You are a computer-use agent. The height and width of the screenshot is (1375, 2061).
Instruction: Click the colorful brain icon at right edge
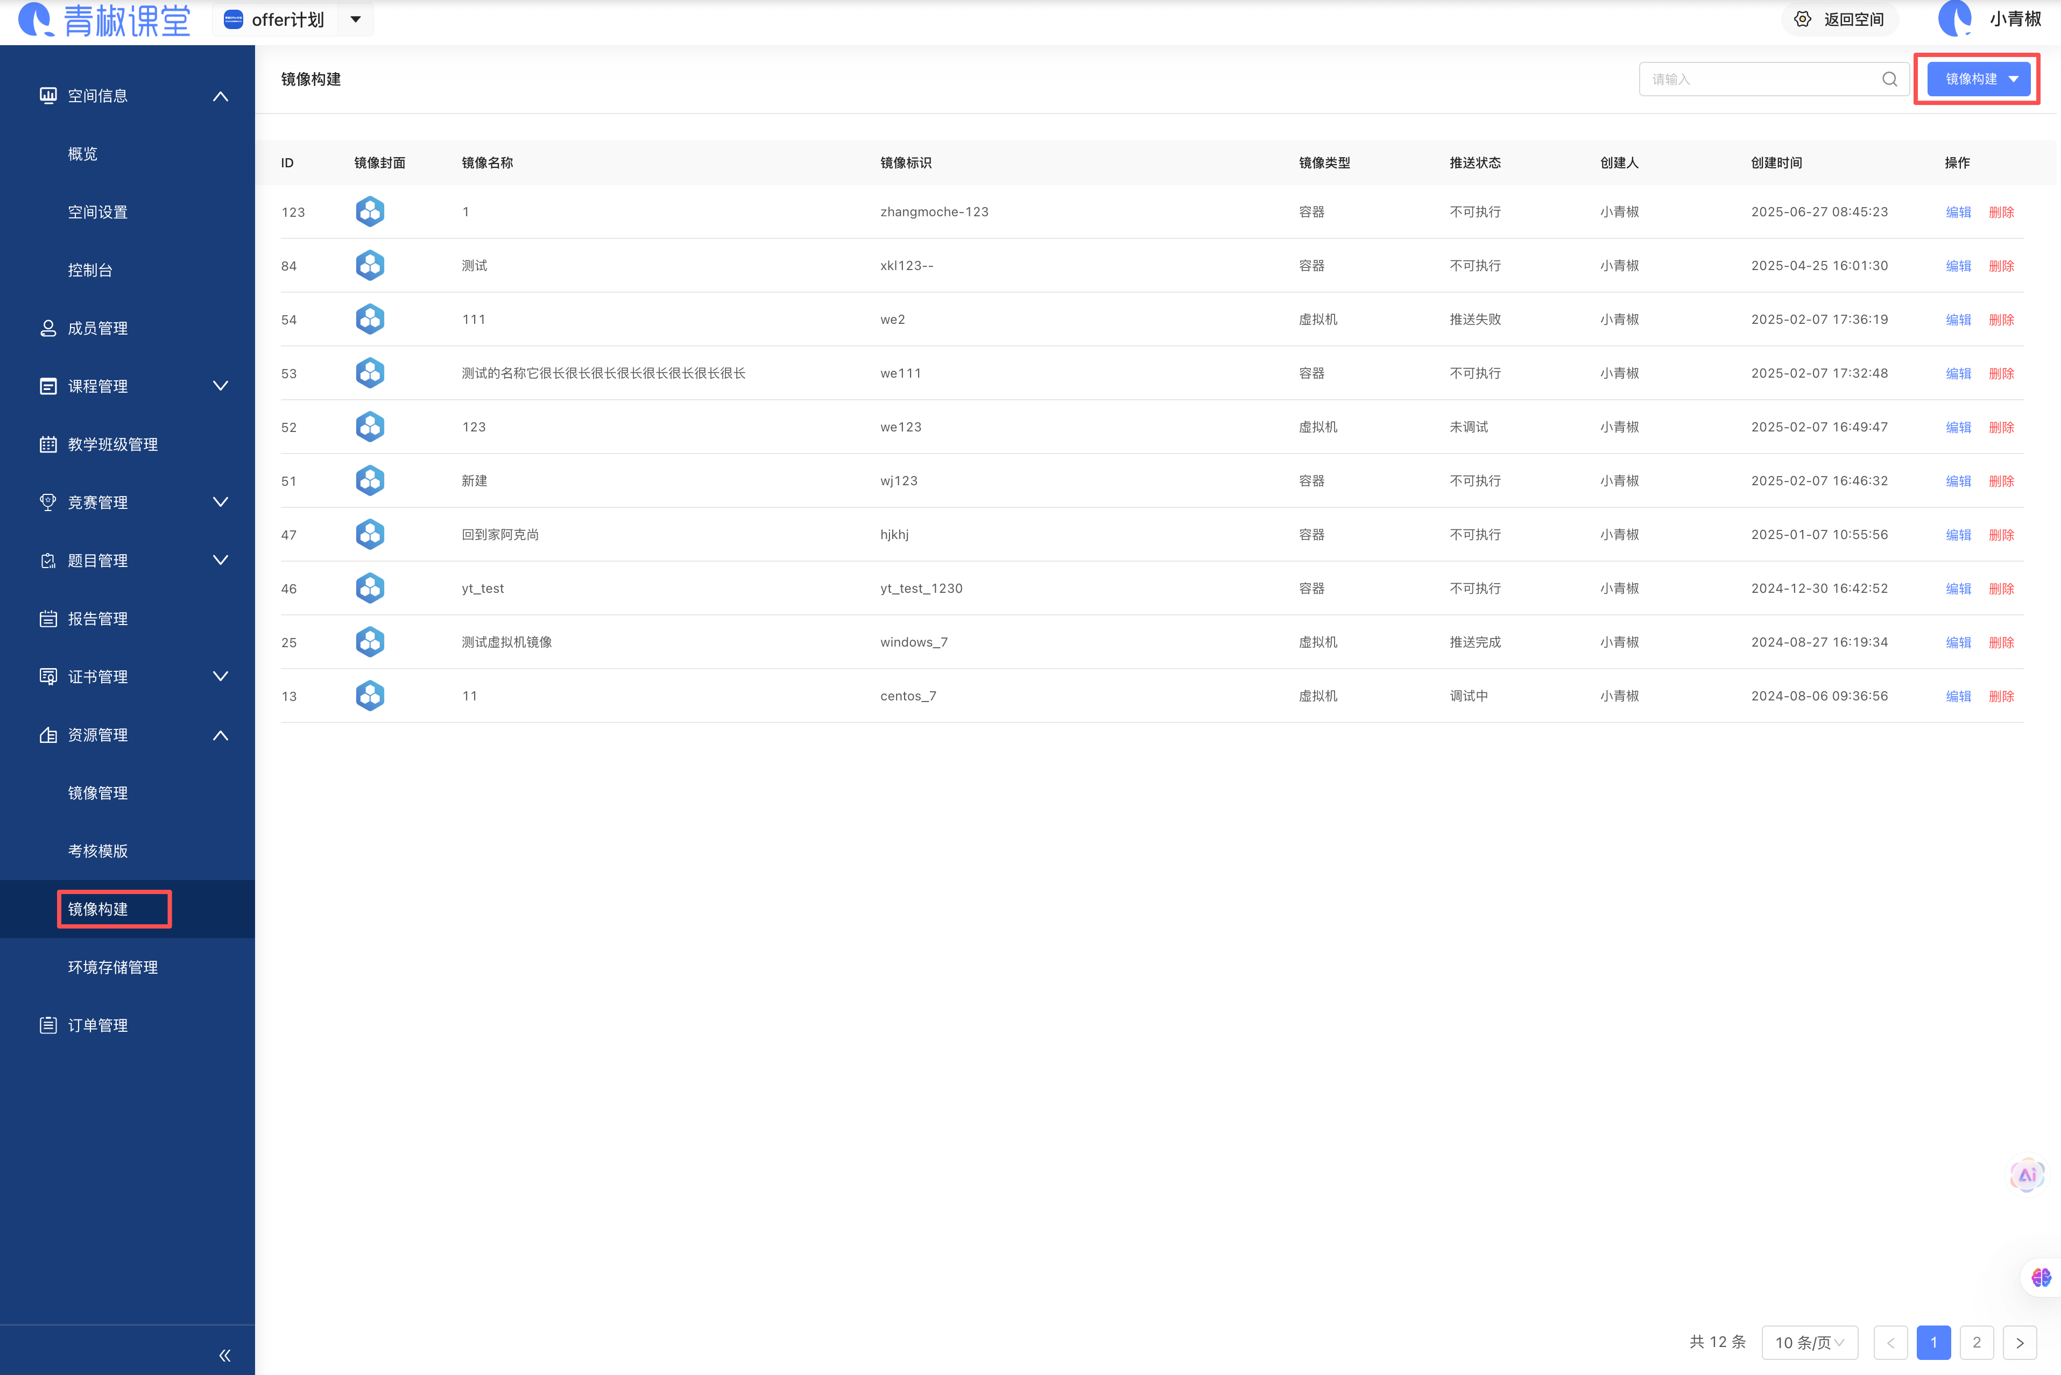[x=2041, y=1277]
